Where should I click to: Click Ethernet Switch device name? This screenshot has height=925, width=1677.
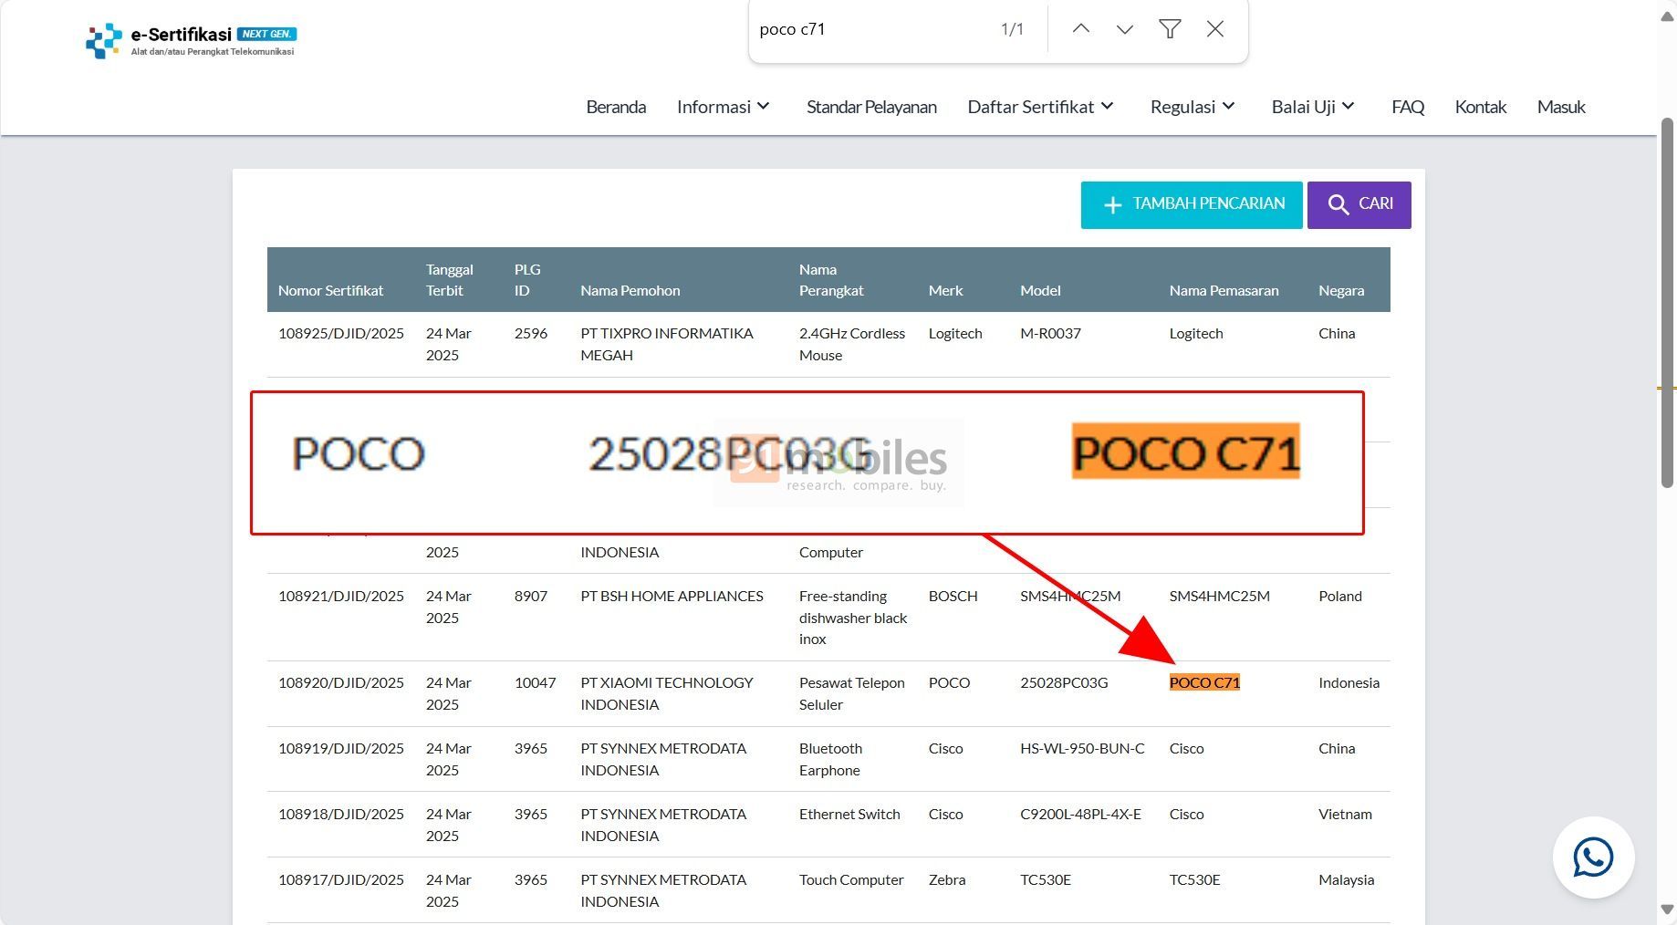849,814
